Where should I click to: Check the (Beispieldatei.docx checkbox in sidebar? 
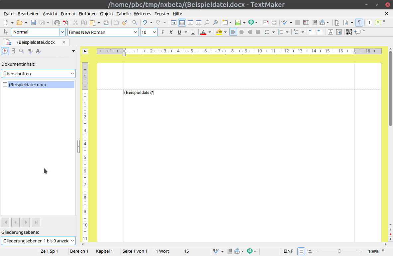5,85
